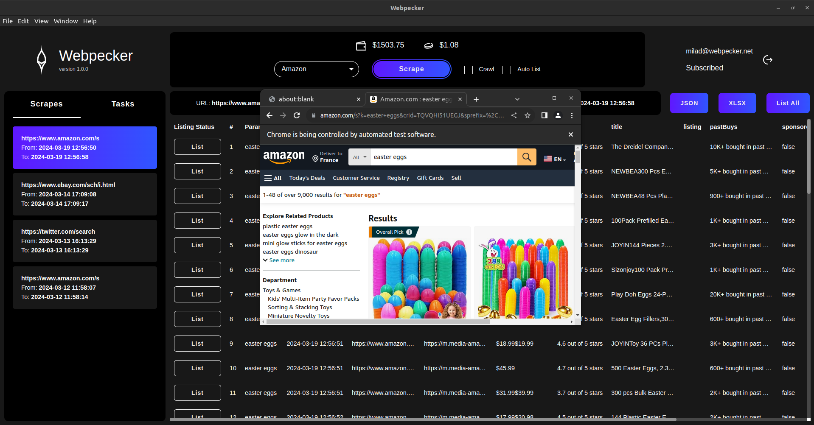This screenshot has height=425, width=814.
Task: Click the Chrome page horizontal scrollbar
Action: pos(378,322)
